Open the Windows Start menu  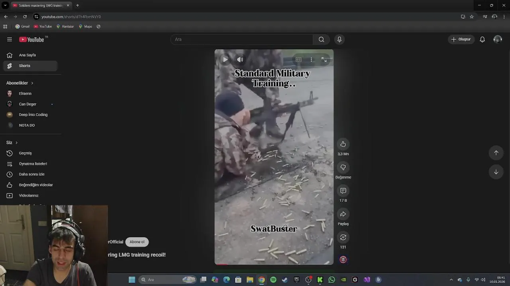pos(132,280)
